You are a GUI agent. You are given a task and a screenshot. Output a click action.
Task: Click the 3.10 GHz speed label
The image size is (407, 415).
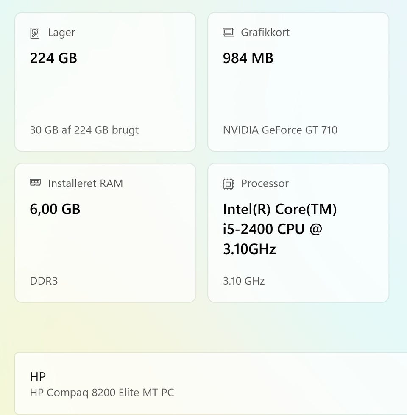click(244, 281)
